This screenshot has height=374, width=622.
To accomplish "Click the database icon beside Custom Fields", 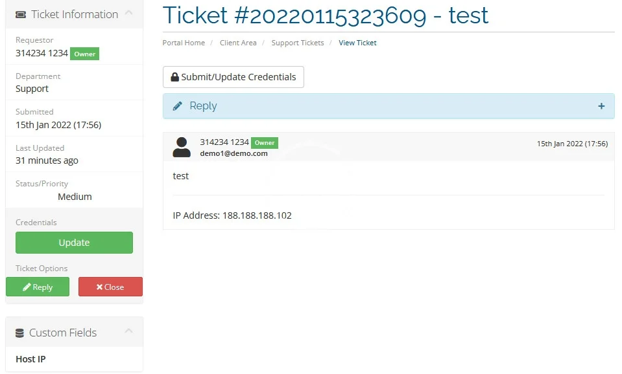I will pos(20,333).
